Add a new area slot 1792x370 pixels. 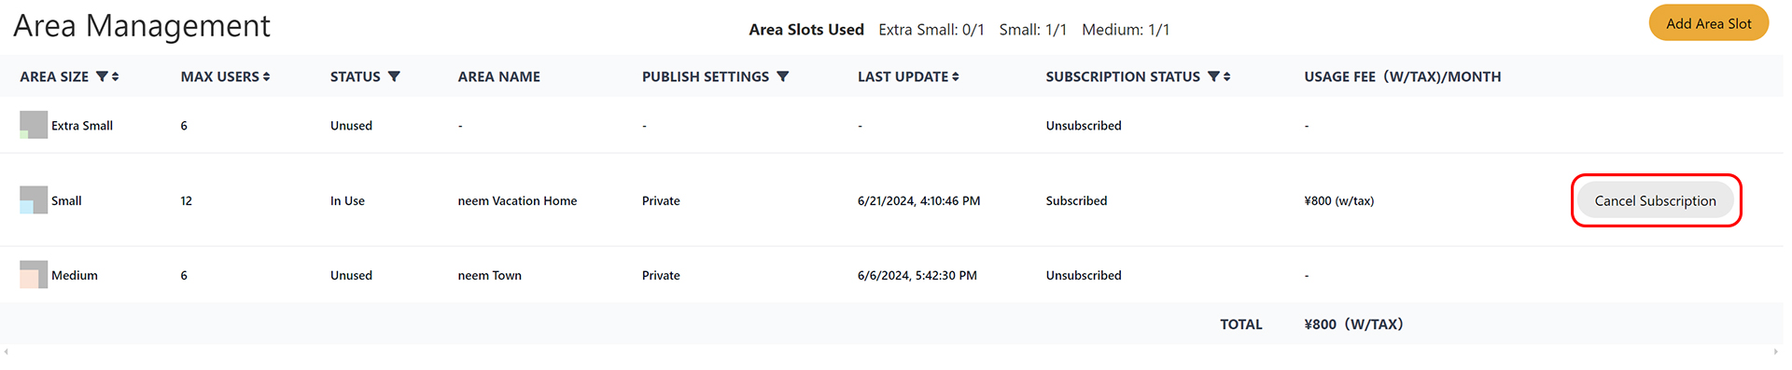1708,23
